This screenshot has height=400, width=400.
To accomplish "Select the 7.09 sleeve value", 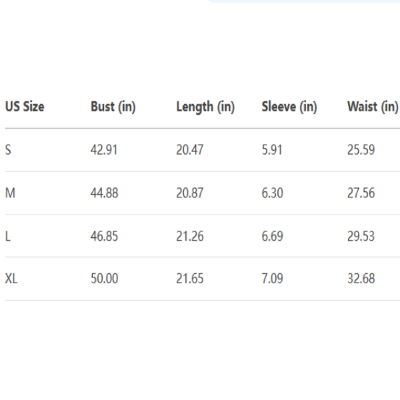I will pos(273,279).
